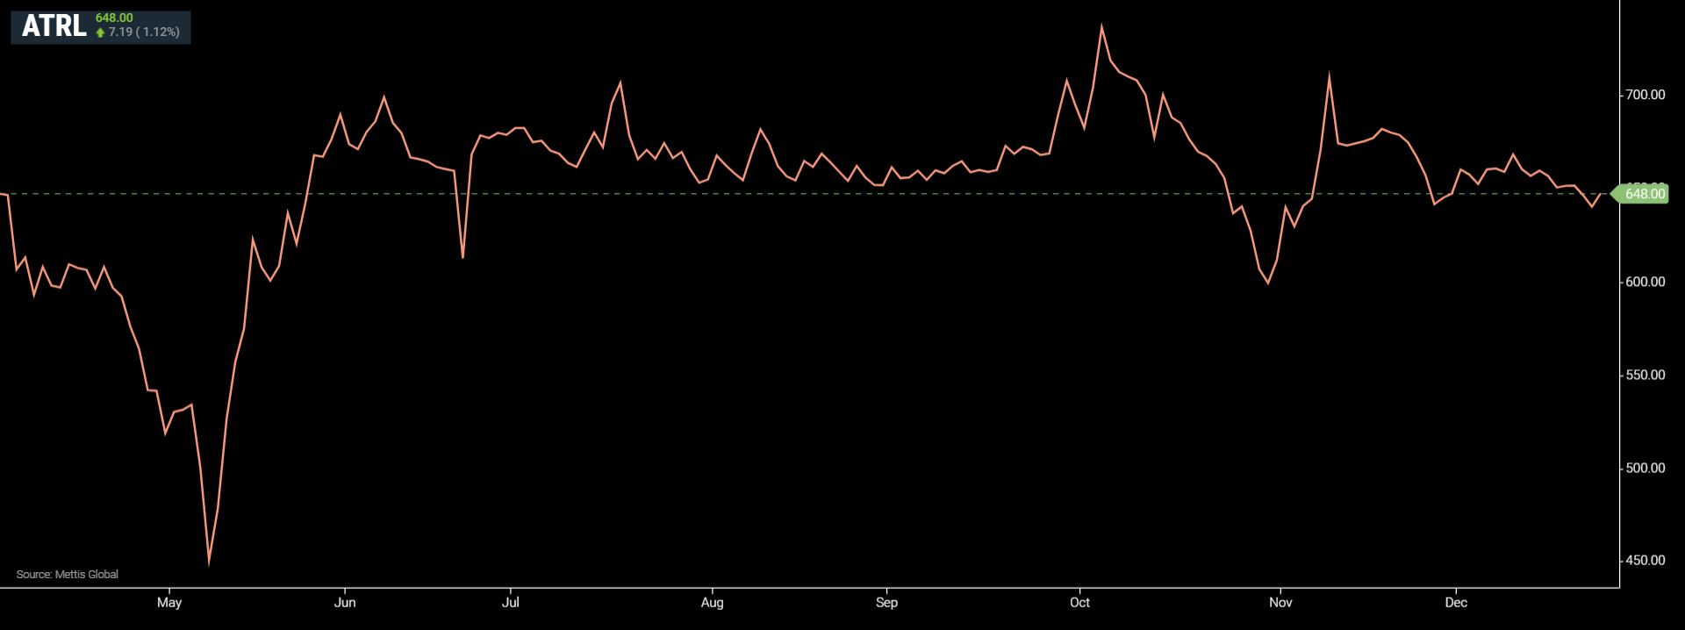The height and width of the screenshot is (630, 1685).
Task: Click the Source: Mettis Global text
Action: 67,574
